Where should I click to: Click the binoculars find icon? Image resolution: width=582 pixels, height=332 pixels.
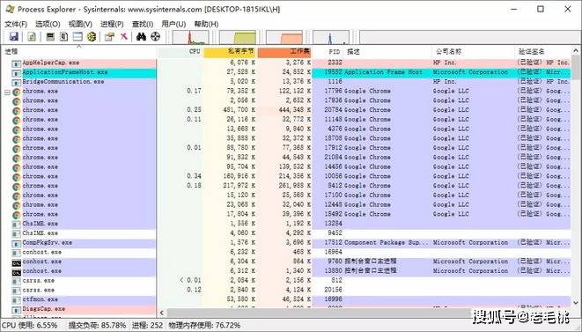click(141, 36)
